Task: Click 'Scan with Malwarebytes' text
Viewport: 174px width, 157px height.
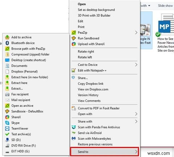Action: click(94, 139)
